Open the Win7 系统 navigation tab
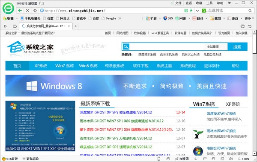257x162 pixels. pos(65,66)
